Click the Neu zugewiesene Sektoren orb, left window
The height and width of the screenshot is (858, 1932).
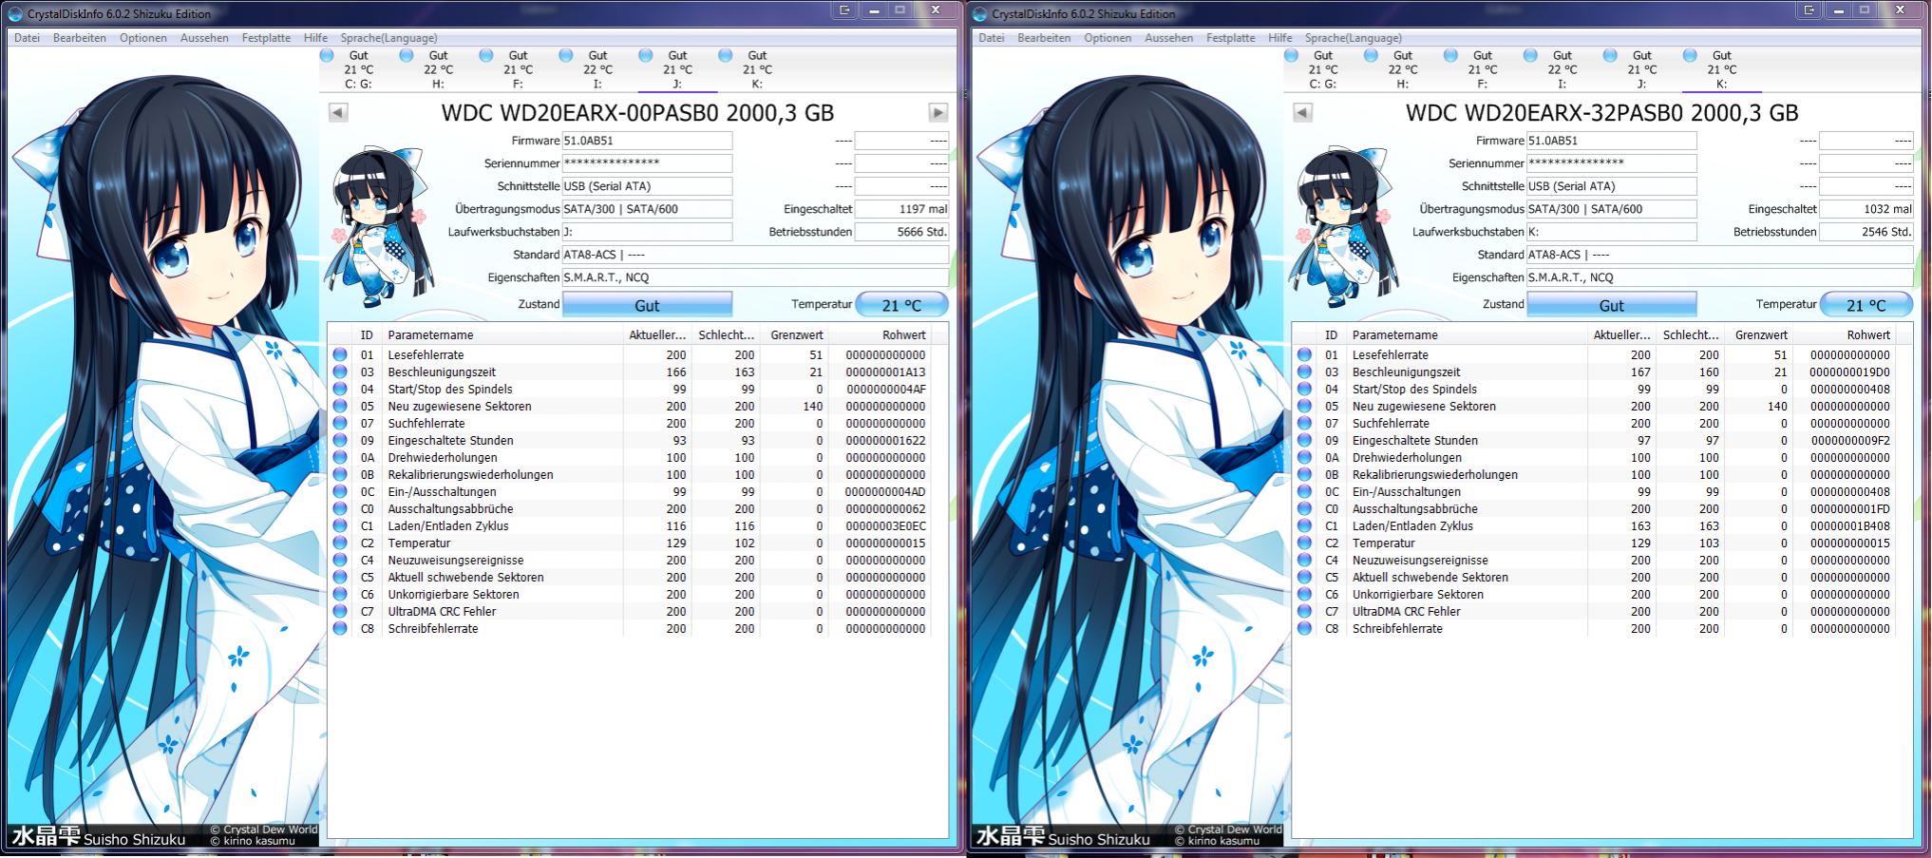[340, 407]
